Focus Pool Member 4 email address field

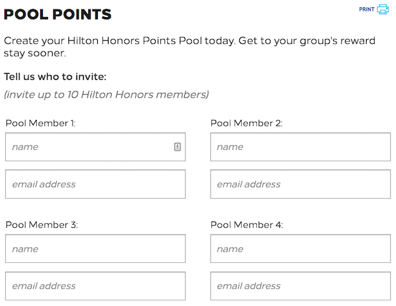click(x=300, y=286)
